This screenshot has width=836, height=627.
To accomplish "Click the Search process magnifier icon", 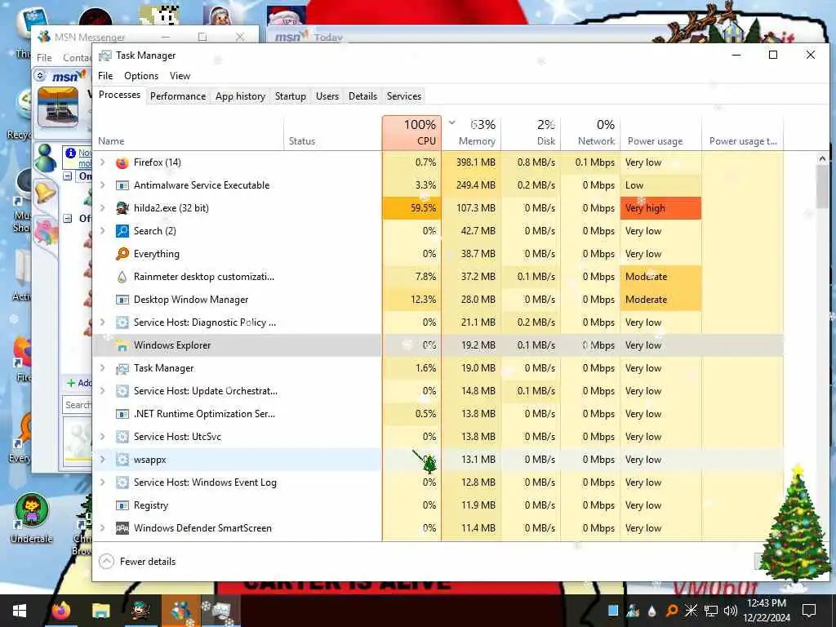I will point(122,231).
